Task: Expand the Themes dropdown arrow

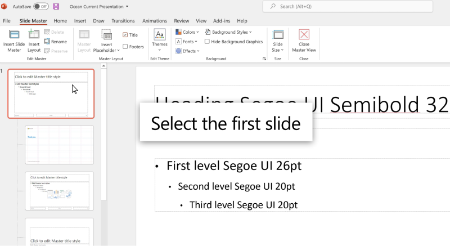Action: coord(160,50)
